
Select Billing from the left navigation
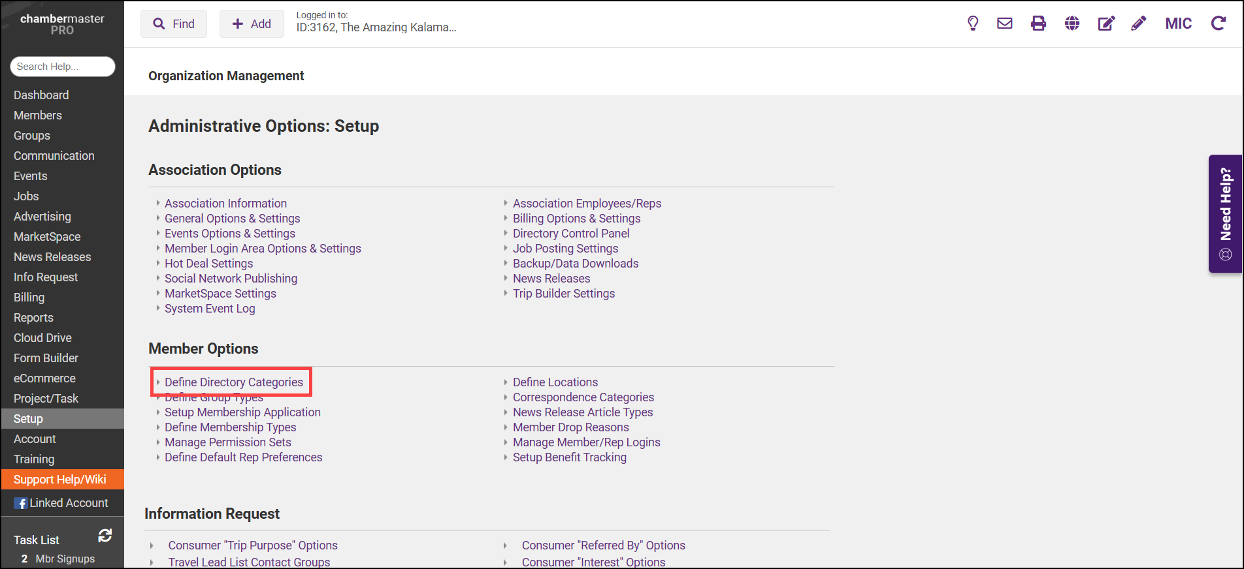pos(29,298)
